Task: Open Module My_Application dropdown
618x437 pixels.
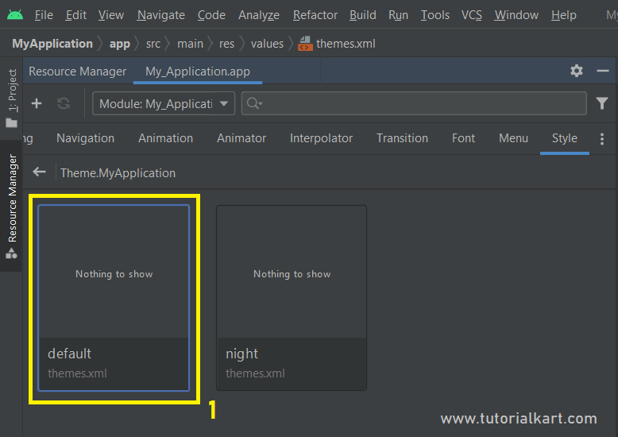Action: click(x=164, y=103)
